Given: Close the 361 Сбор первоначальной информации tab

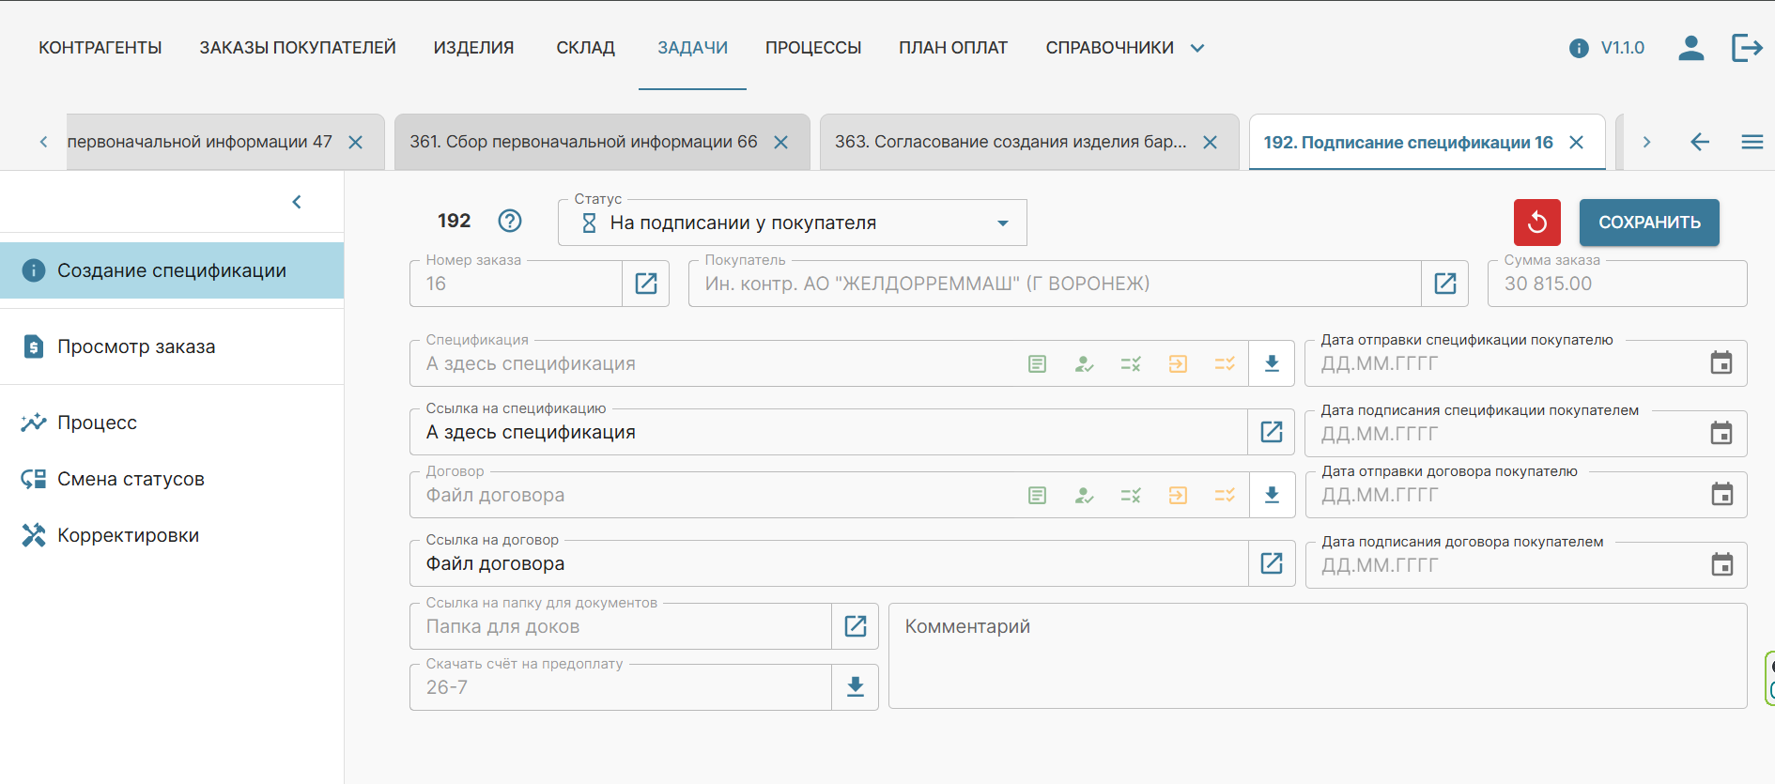Looking at the screenshot, I should tap(780, 143).
